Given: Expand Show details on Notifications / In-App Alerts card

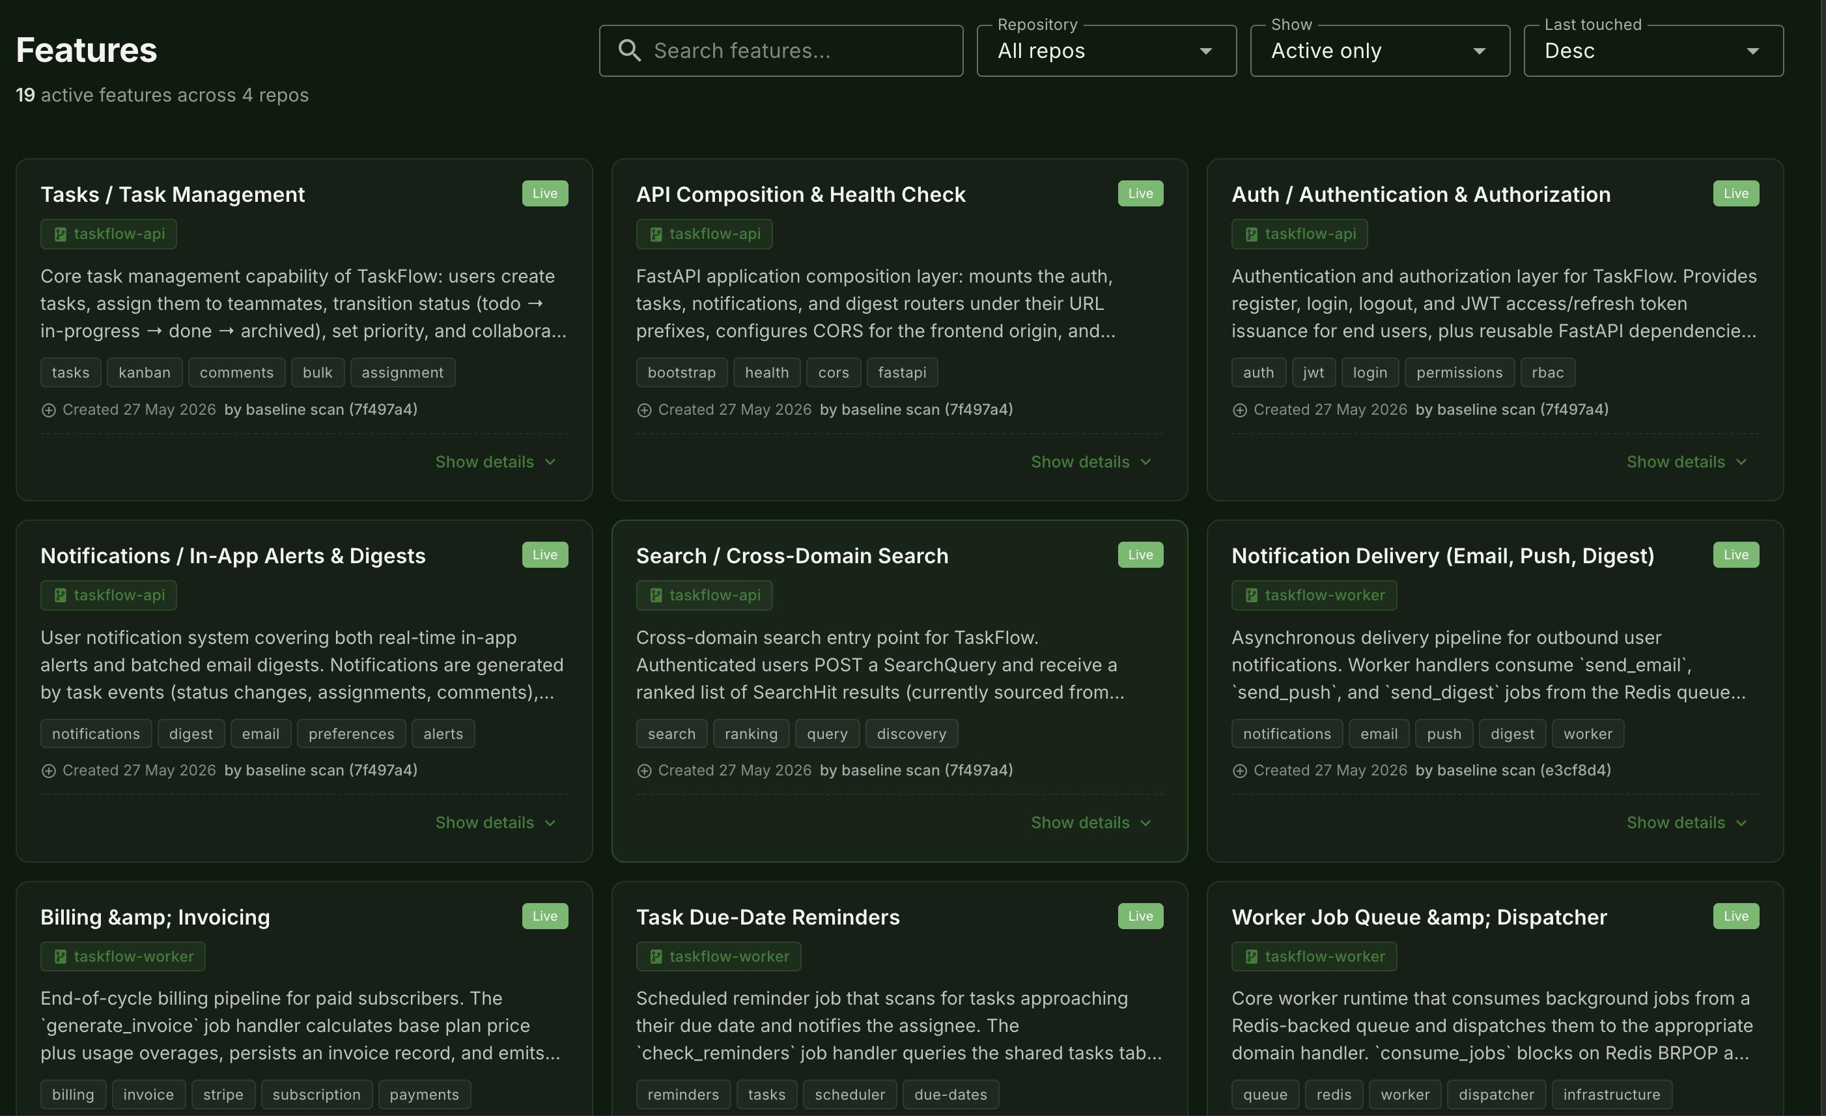Looking at the screenshot, I should coord(496,822).
